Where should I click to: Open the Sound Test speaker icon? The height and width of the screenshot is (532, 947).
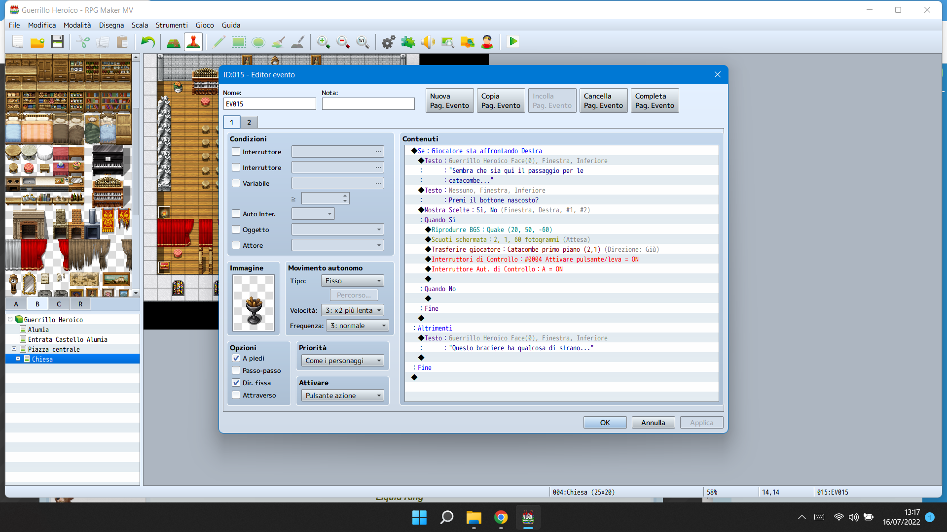click(x=428, y=42)
